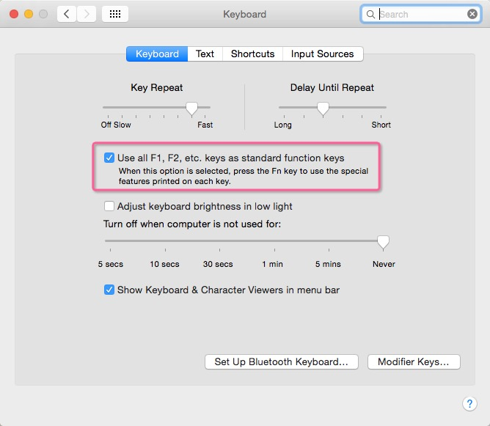
Task: Click the magnifying glass search icon
Action: [x=370, y=15]
